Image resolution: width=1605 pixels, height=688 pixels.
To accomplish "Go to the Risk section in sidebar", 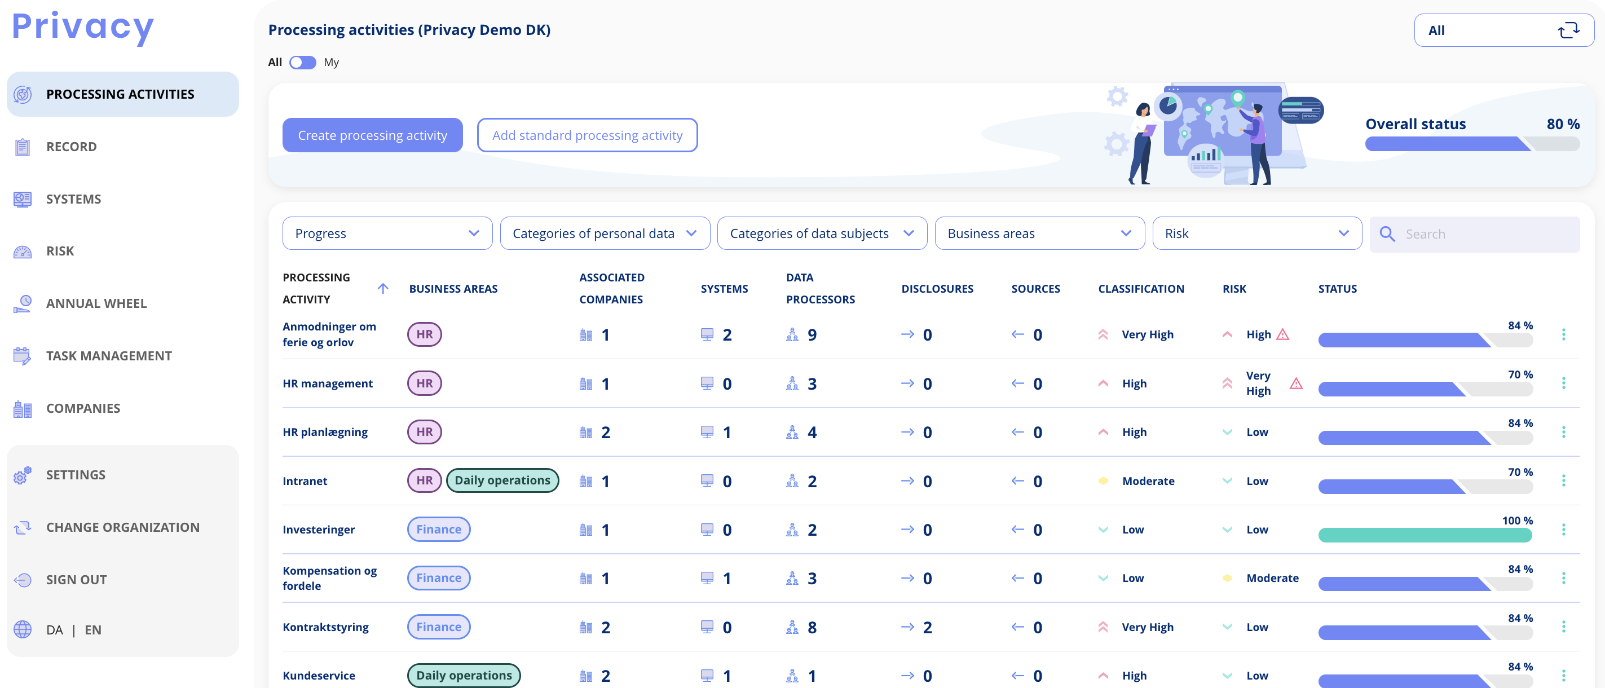I will pyautogui.click(x=60, y=251).
